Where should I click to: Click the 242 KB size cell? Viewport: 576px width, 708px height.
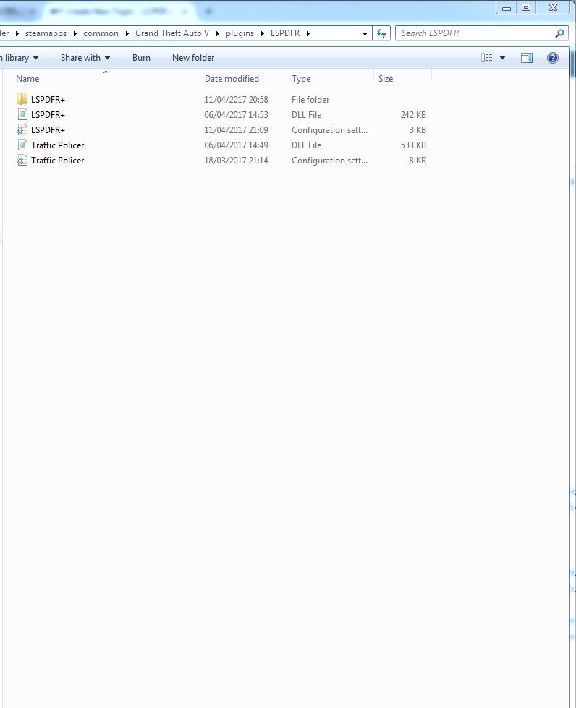pos(413,115)
